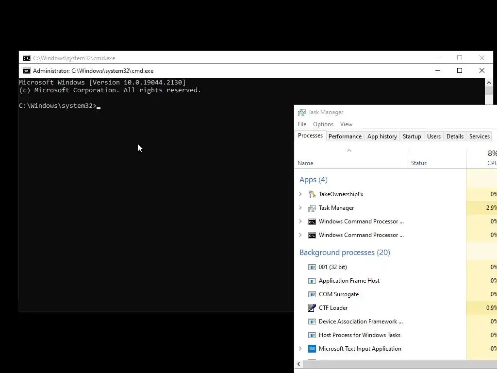This screenshot has height=373, width=497.
Task: Click the TakeOwnershipEx app icon
Action: click(x=312, y=194)
